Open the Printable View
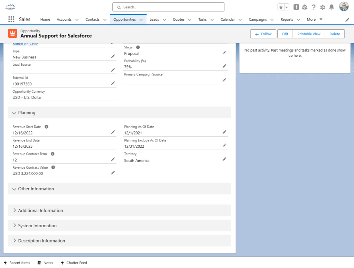This screenshot has width=354, height=268. click(309, 34)
